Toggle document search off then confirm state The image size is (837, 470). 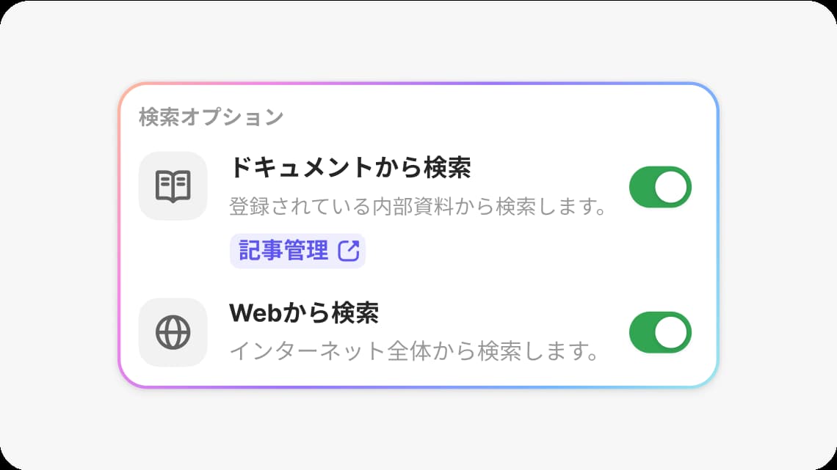659,186
